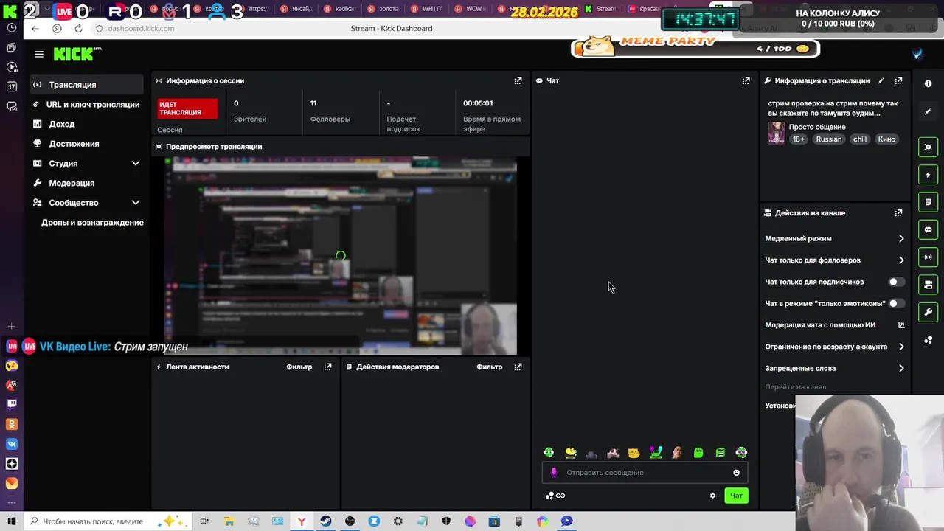Open Ограничение по возрасту аккаунта settings
Viewport: 944px width, 531px height.
coord(835,347)
